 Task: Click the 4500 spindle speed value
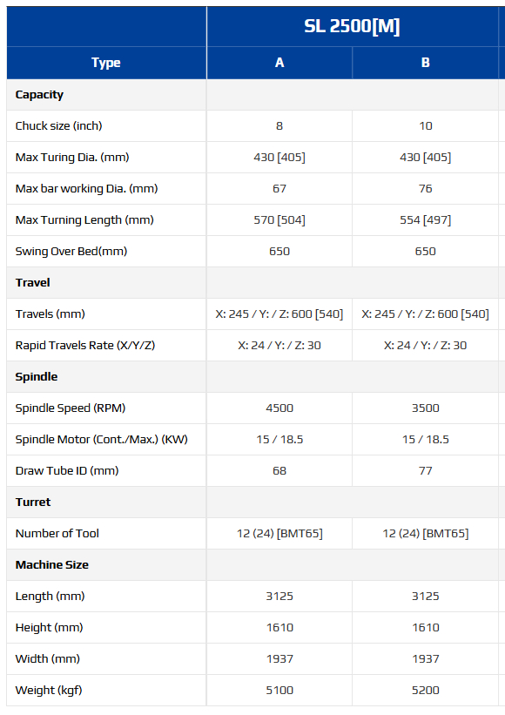pos(279,408)
